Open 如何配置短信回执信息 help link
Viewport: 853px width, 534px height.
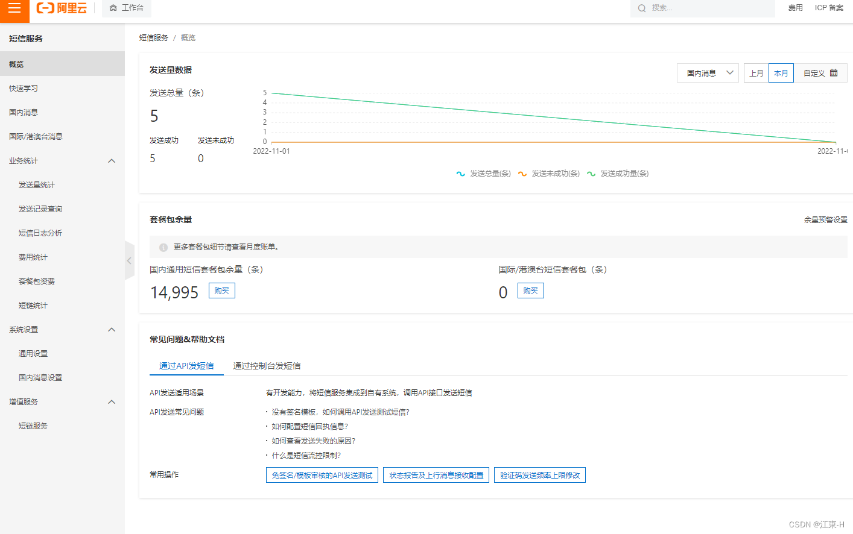tap(309, 427)
